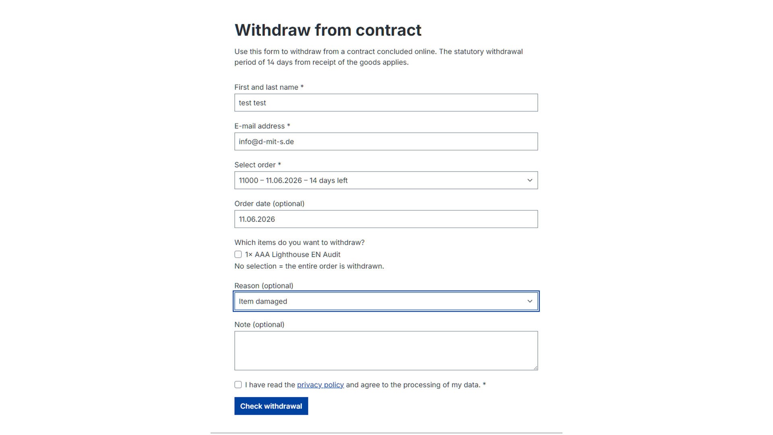Open the privacy policy link
This screenshot has width=773, height=435.
pyautogui.click(x=320, y=385)
